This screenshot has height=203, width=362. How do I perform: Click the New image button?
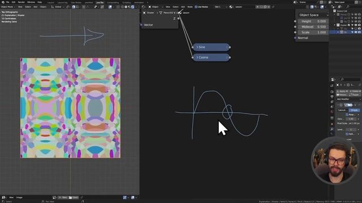pos(63,197)
